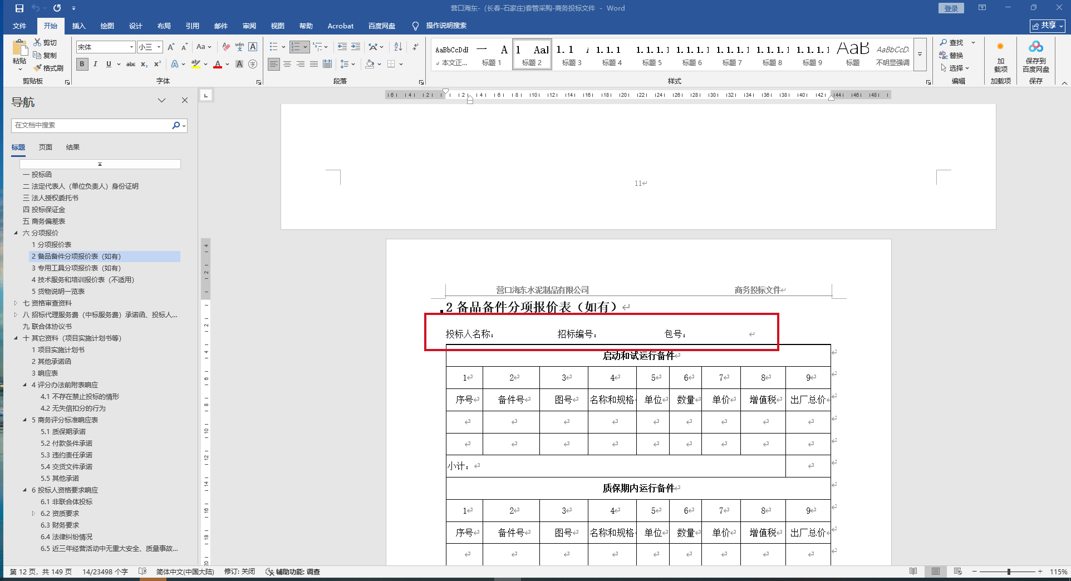Viewport: 1071px width, 581px height.
Task: Click the Cut (剪切) scissors icon
Action: (37, 42)
